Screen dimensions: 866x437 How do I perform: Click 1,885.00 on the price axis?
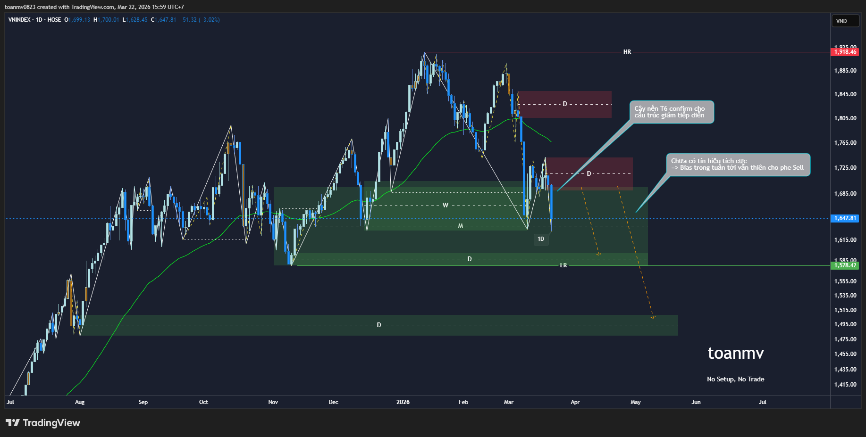tap(845, 71)
